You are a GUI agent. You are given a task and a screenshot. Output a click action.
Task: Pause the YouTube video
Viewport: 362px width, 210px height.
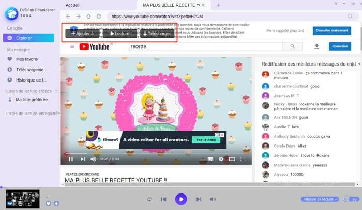pyautogui.click(x=71, y=159)
